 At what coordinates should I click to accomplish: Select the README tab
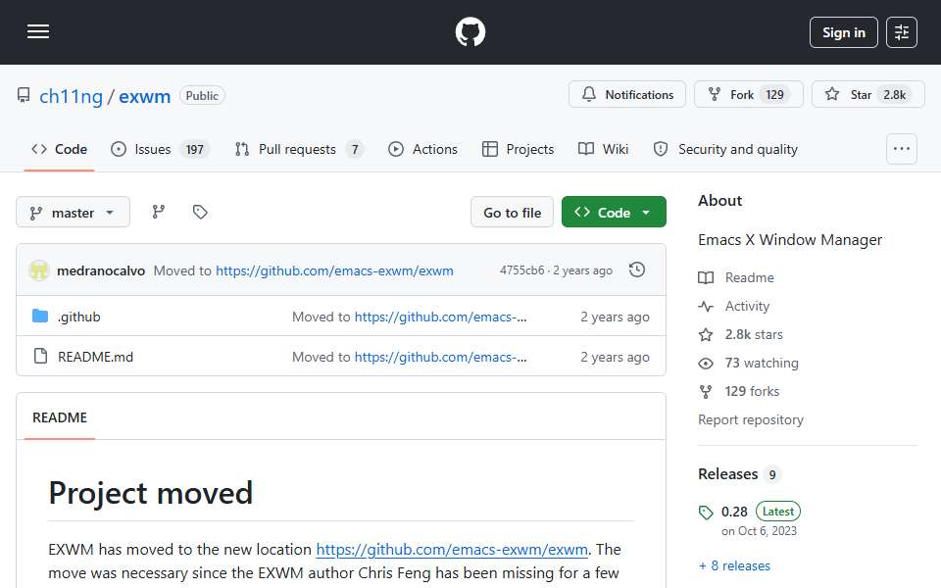pos(60,417)
